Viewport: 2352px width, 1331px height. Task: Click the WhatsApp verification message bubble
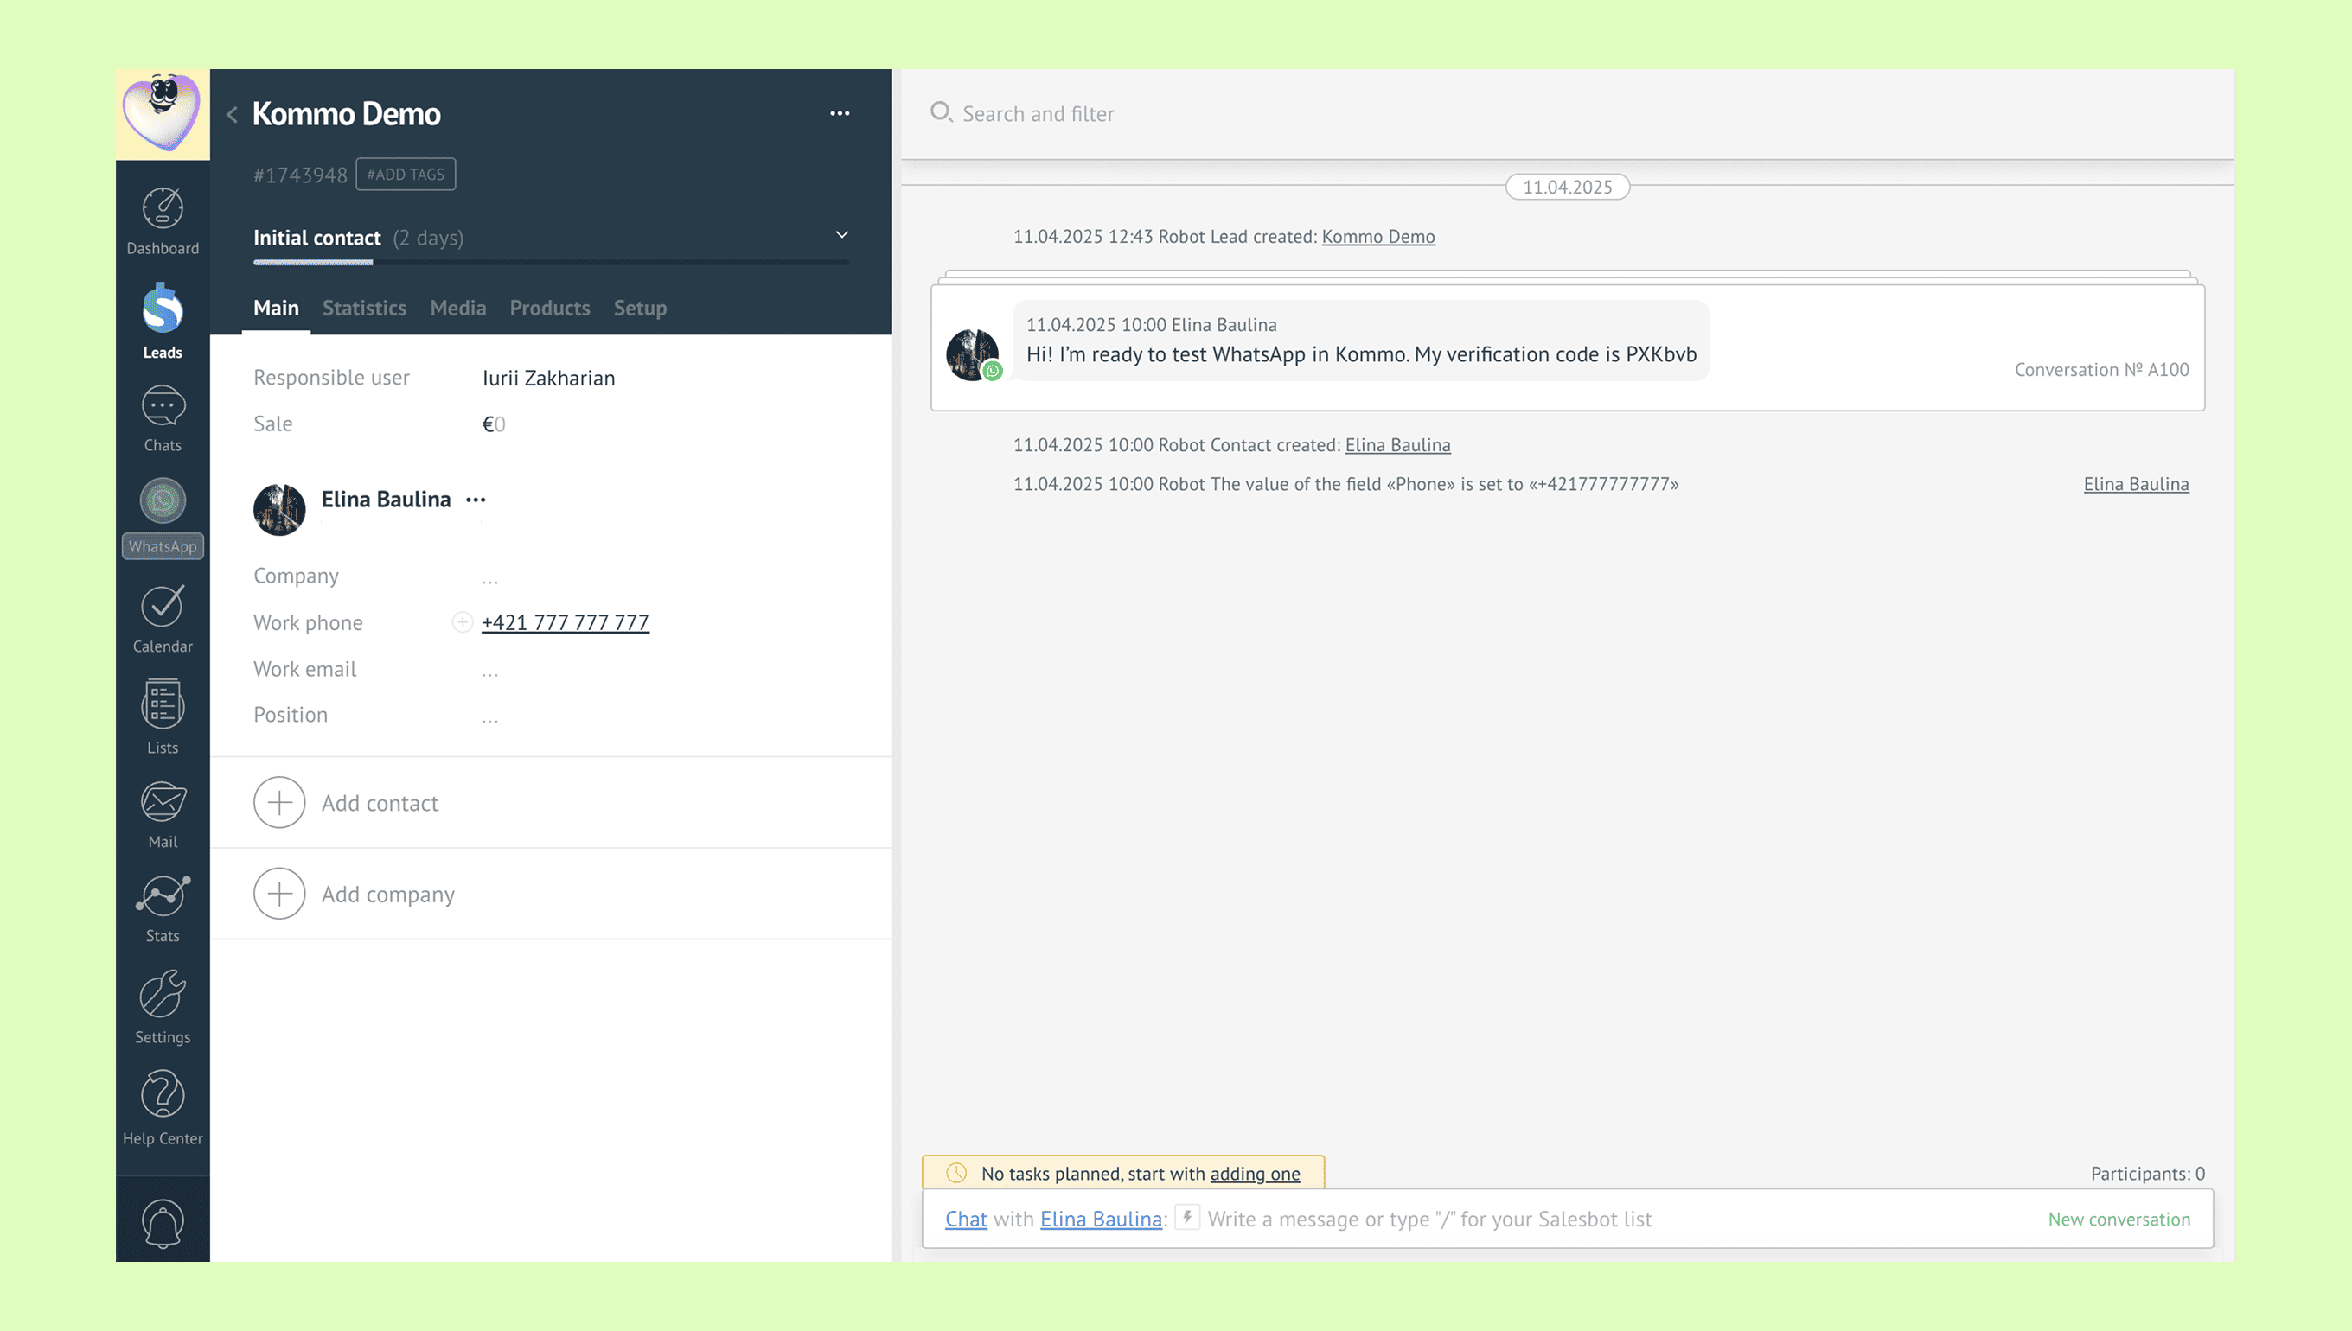[x=1361, y=340]
